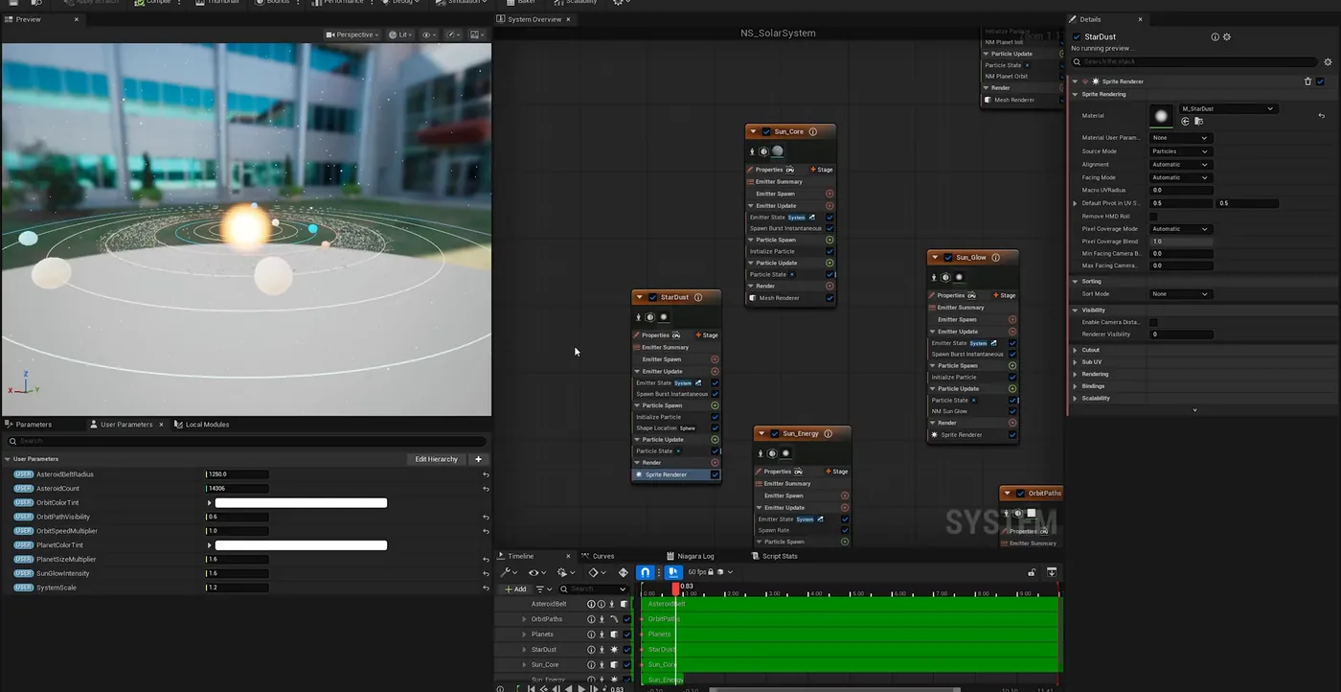Click the info icon on the Sun_Glow node
Viewport: 1341px width, 692px height.
click(x=995, y=257)
